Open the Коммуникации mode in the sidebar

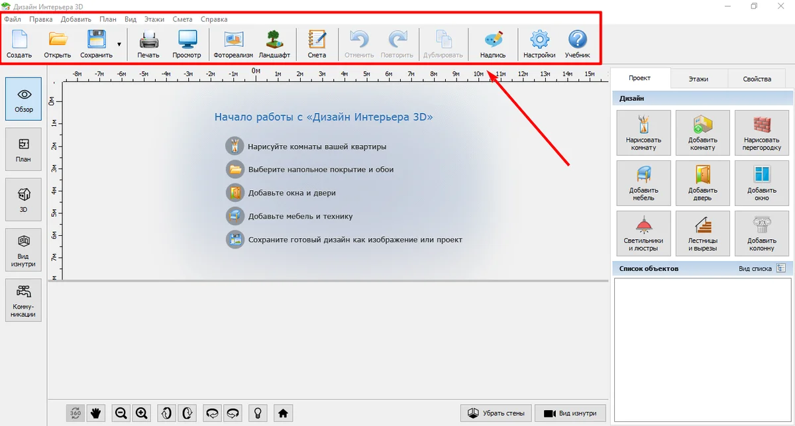[x=23, y=300]
